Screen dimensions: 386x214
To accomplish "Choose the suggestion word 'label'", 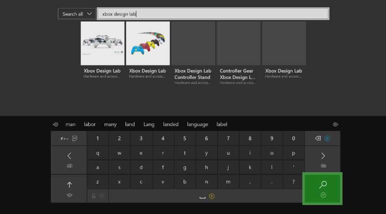I will [x=222, y=124].
